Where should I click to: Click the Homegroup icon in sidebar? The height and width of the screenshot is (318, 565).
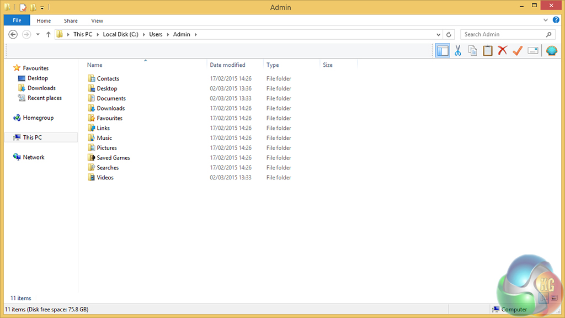pos(17,118)
